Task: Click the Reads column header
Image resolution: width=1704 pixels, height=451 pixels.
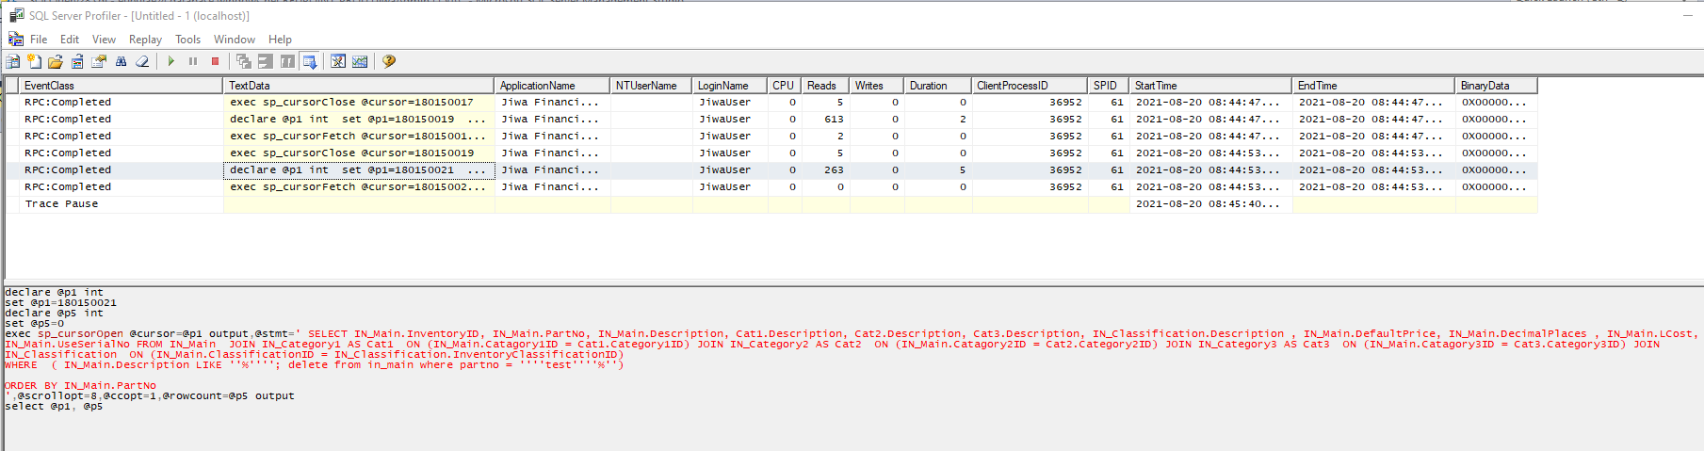Action: click(x=823, y=86)
